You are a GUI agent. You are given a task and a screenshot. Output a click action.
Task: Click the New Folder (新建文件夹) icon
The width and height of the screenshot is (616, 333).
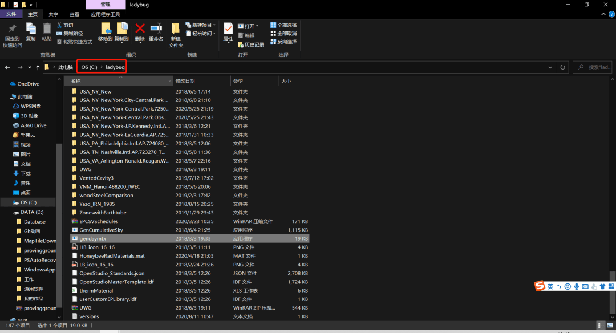pos(176,29)
